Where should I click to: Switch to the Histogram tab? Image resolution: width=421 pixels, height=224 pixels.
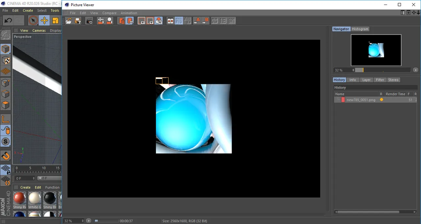[360, 29]
